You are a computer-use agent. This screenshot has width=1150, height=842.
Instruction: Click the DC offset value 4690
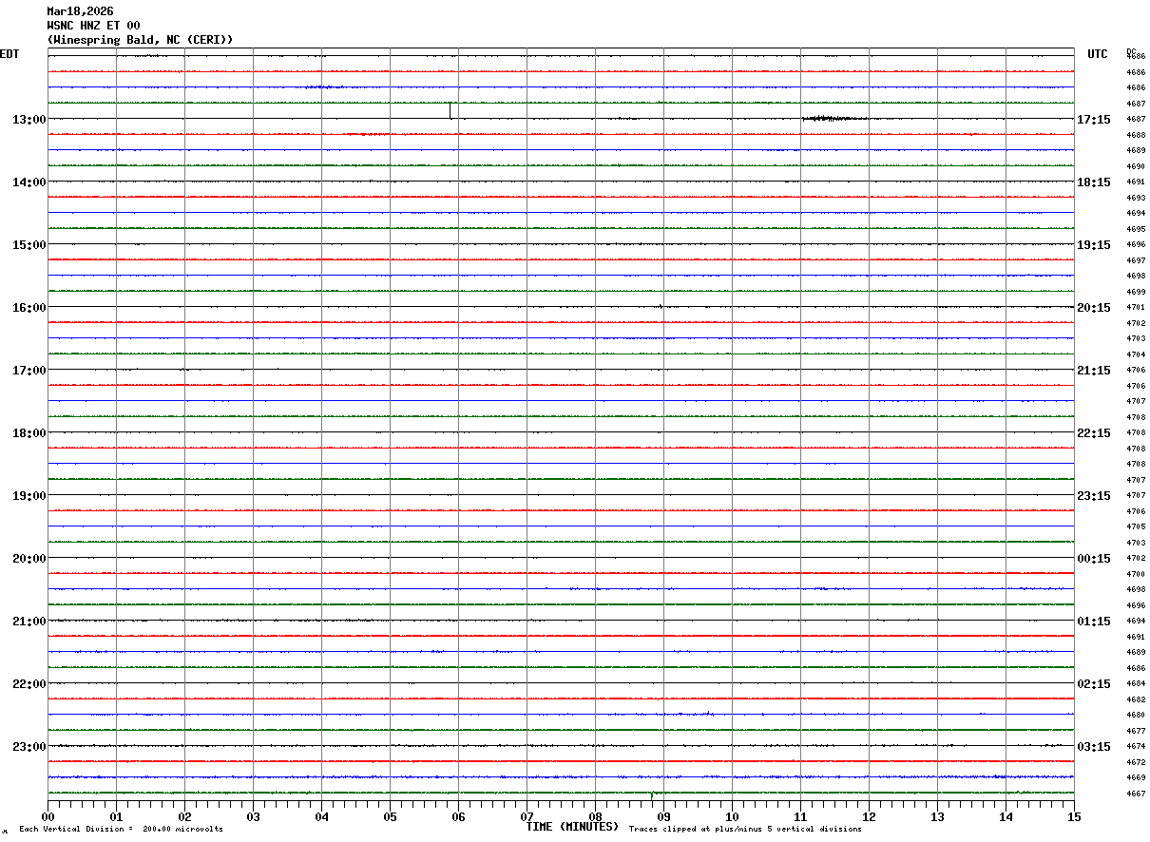[1135, 166]
